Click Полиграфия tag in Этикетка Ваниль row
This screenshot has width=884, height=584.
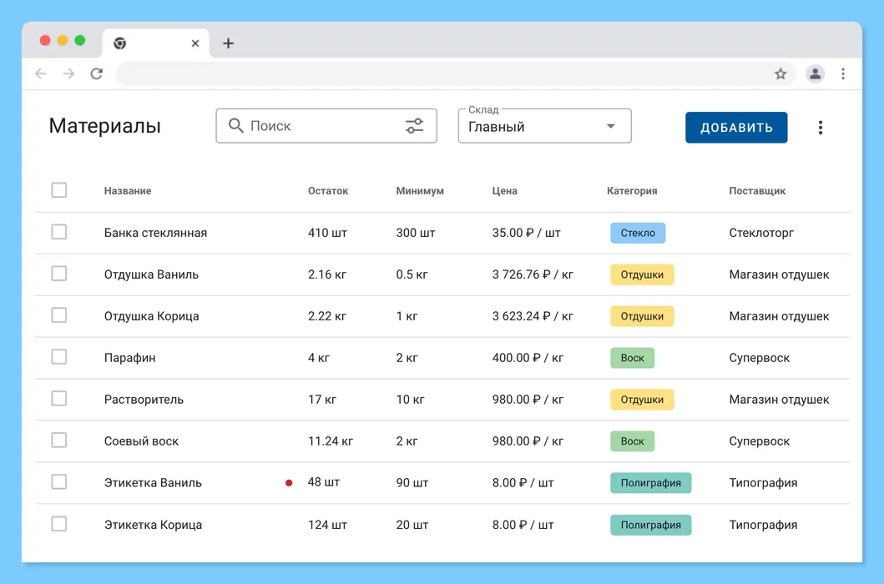point(650,483)
